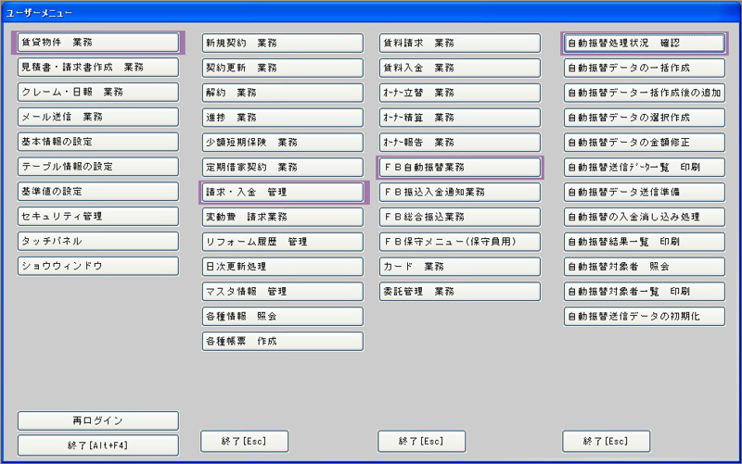The width and height of the screenshot is (742, 464).
Task: Open 委託管理 業務
Action: click(x=459, y=291)
